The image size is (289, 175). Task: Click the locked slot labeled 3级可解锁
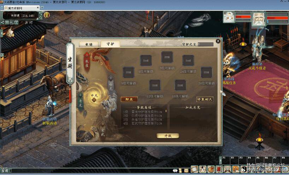point(167,57)
